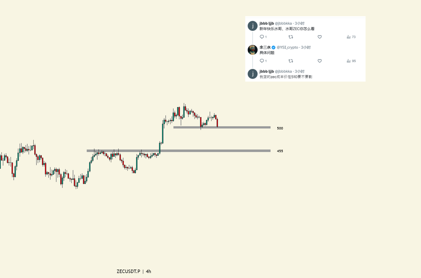Like the first jbbb ljjb tweet
Screen dimensions: 421x278
click(320, 37)
